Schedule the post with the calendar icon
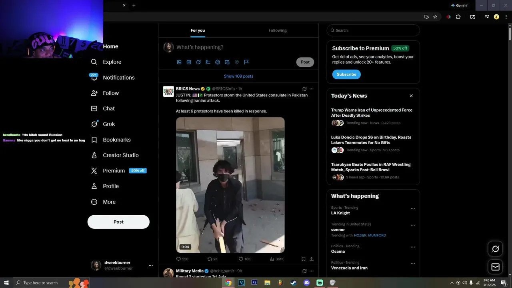The height and width of the screenshot is (288, 512). [227, 62]
